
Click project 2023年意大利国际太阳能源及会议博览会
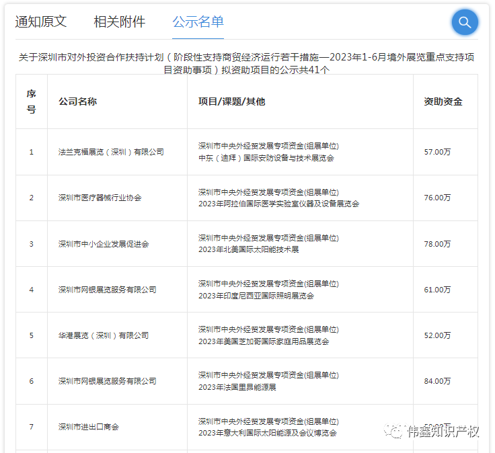pos(268,433)
